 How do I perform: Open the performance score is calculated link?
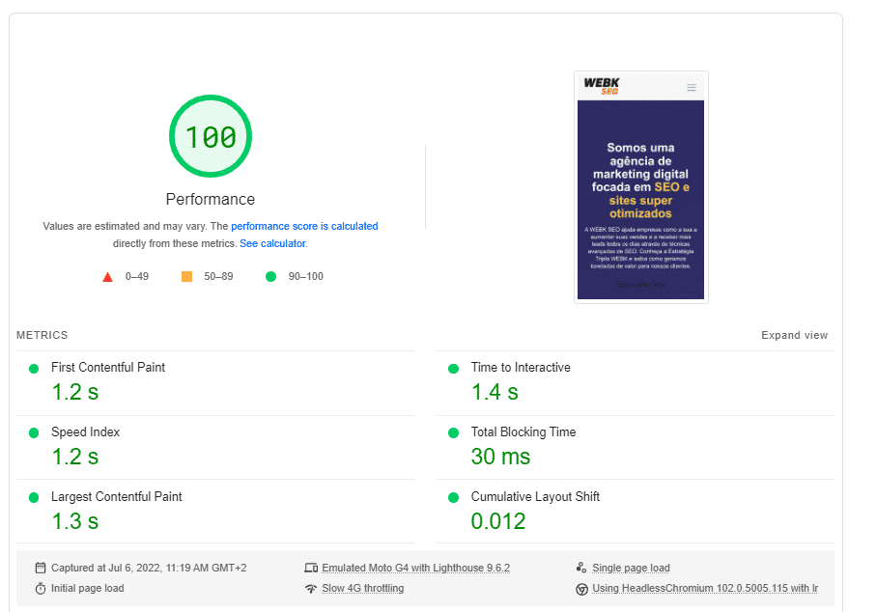(304, 226)
